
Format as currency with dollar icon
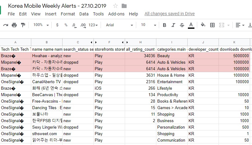[x=57, y=25]
